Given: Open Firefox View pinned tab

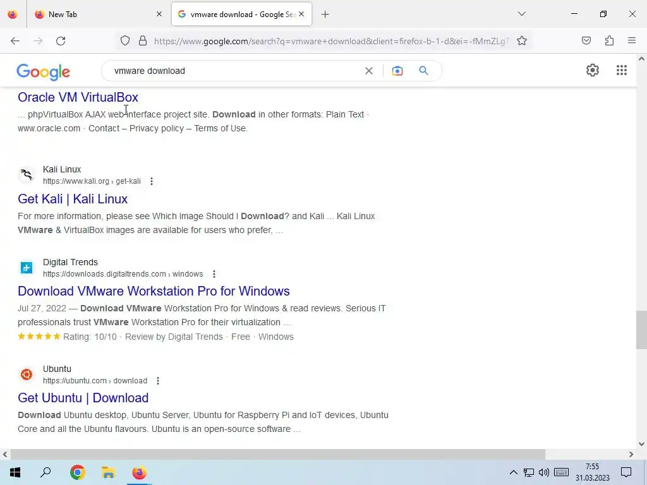Looking at the screenshot, I should click(x=13, y=14).
